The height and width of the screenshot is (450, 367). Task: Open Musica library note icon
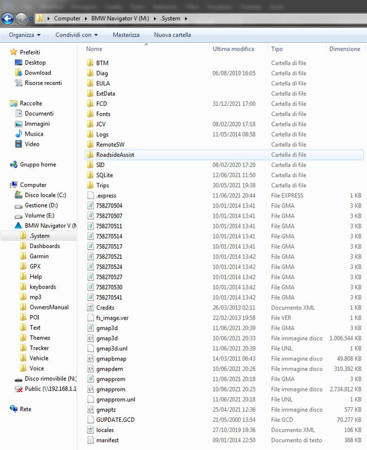click(19, 134)
